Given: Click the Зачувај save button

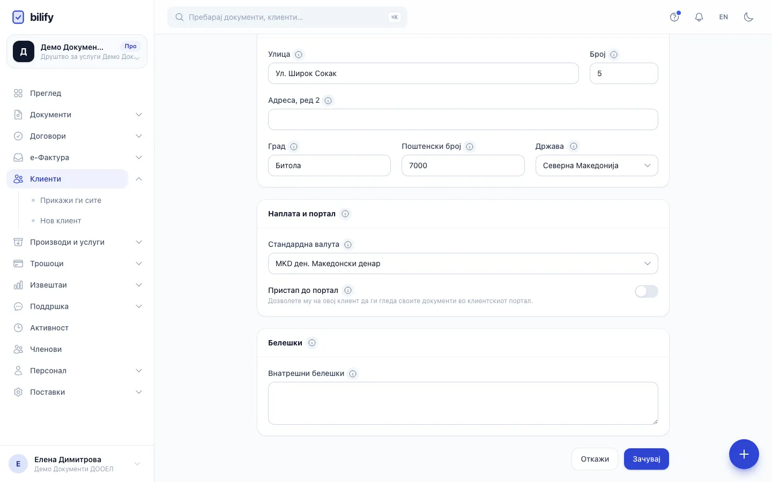Looking at the screenshot, I should click(x=646, y=459).
